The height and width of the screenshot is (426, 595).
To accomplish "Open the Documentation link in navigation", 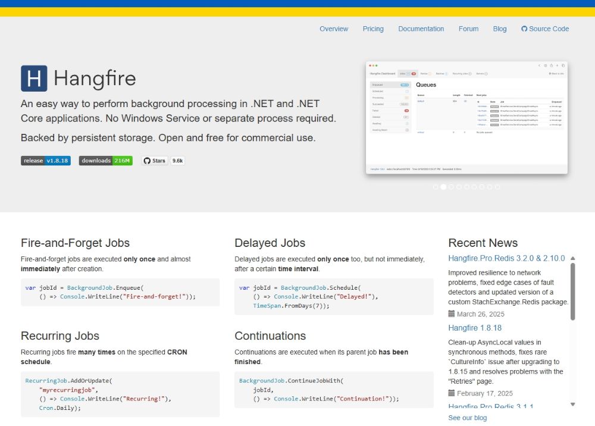I will (x=421, y=29).
